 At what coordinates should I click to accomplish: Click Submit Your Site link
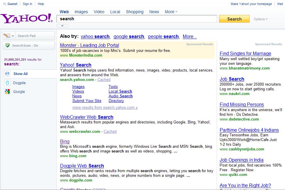87,101
